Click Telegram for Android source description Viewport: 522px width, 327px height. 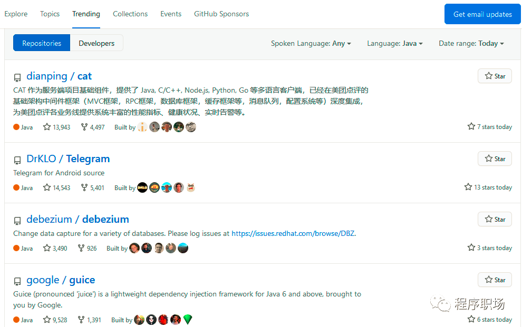pos(59,173)
